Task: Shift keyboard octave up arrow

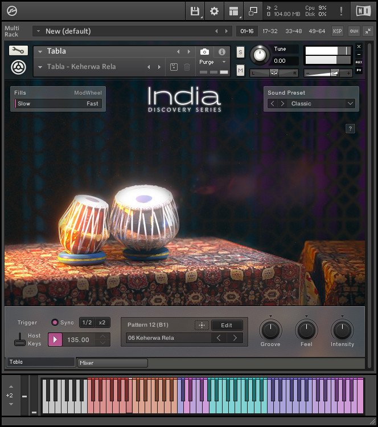Action: [11, 387]
